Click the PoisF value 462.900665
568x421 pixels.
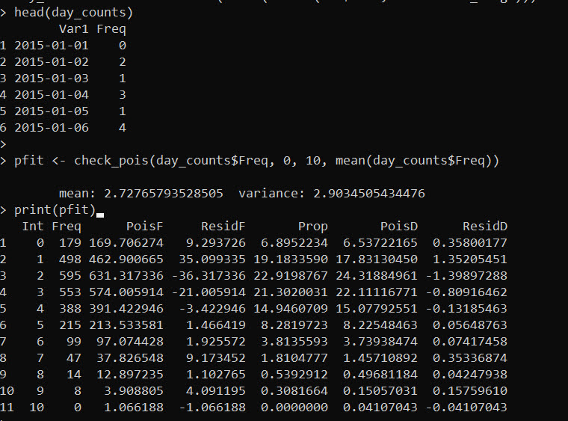[x=126, y=259]
